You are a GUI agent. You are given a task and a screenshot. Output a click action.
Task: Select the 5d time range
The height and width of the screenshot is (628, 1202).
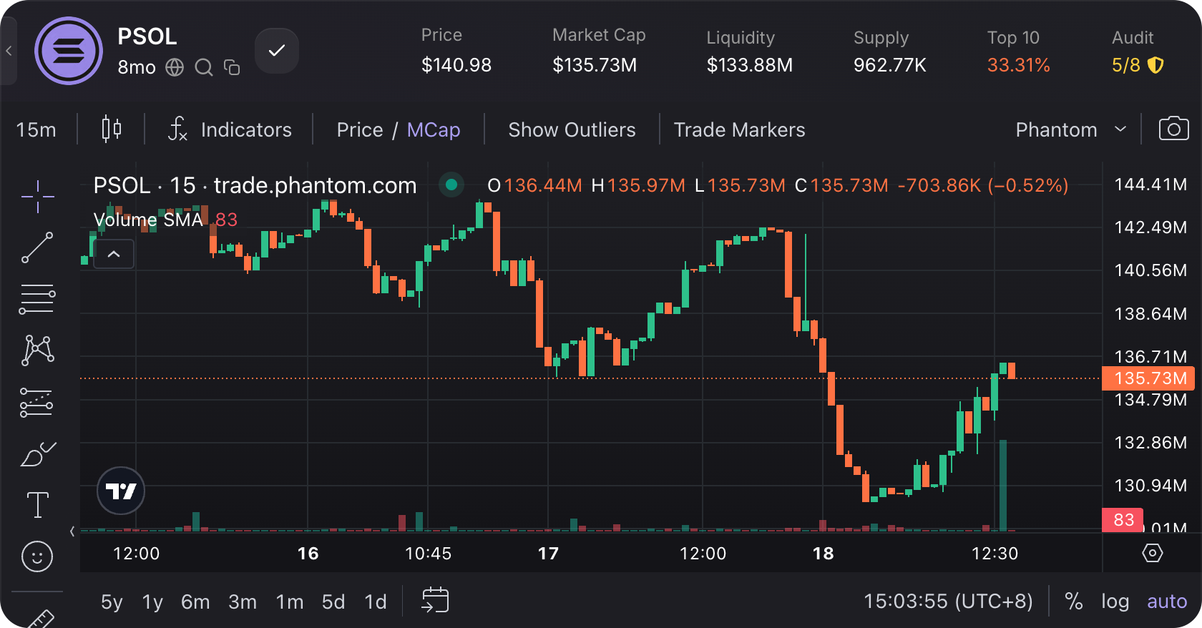coord(333,602)
